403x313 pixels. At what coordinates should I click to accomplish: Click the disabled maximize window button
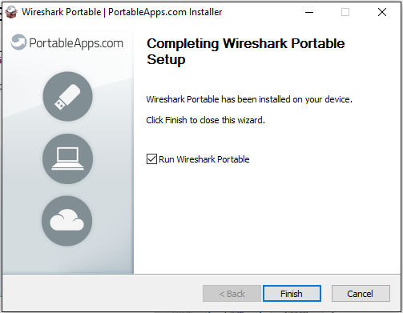[x=345, y=12]
